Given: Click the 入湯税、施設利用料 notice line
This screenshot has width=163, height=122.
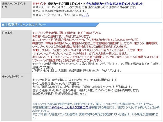Looking at the screenshot, I should point(77,71).
